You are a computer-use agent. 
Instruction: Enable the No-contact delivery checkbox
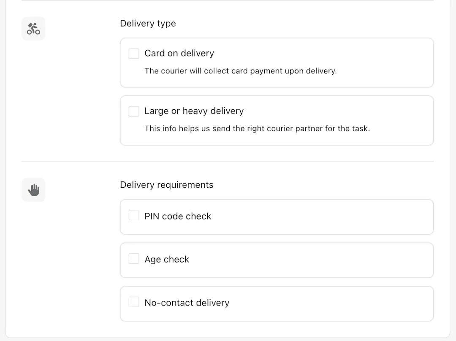point(134,302)
